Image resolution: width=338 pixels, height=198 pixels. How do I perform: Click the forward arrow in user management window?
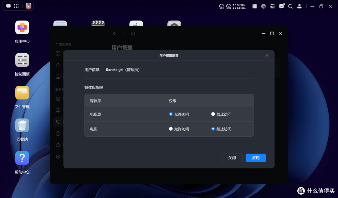124,33
